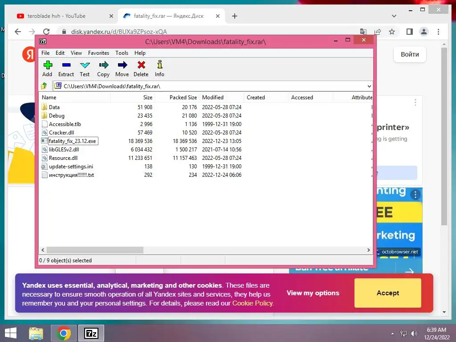Open volume control in system tray
This screenshot has width=456, height=342.
[x=414, y=334]
